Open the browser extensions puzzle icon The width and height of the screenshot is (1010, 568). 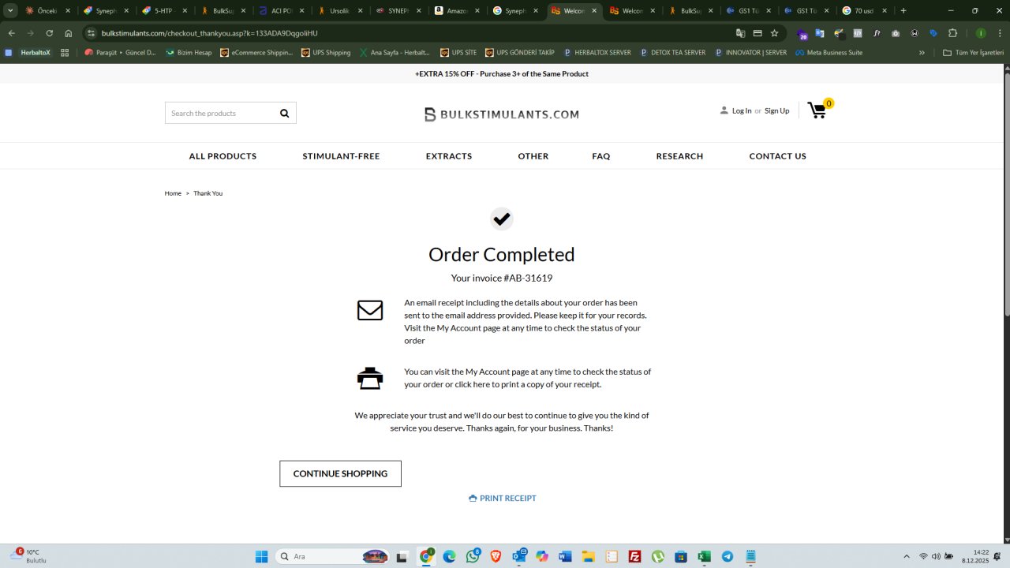click(x=952, y=33)
